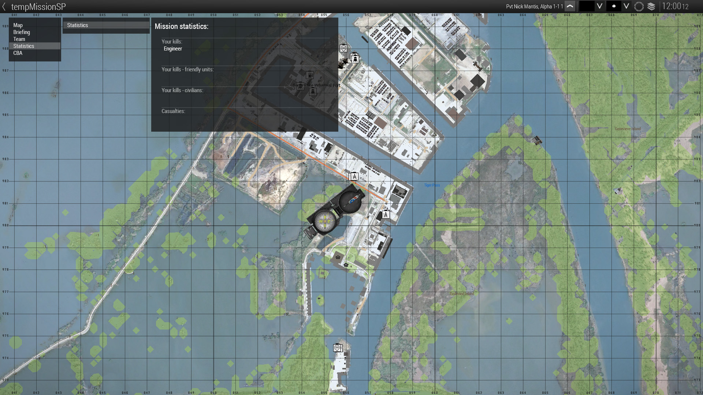Click the Mission statistics heading
Viewport: 703px width, 395px height.
point(181,26)
